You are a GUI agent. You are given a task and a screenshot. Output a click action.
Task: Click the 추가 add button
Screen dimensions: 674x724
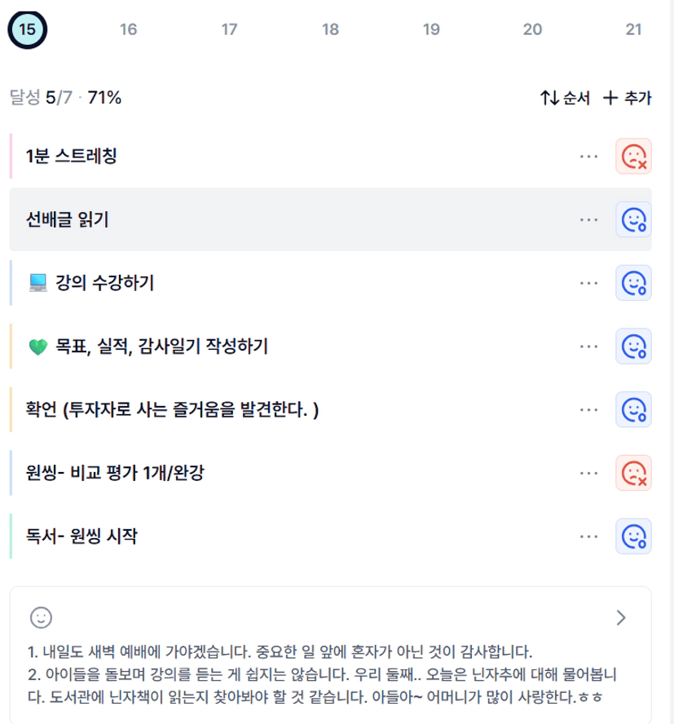coord(627,99)
